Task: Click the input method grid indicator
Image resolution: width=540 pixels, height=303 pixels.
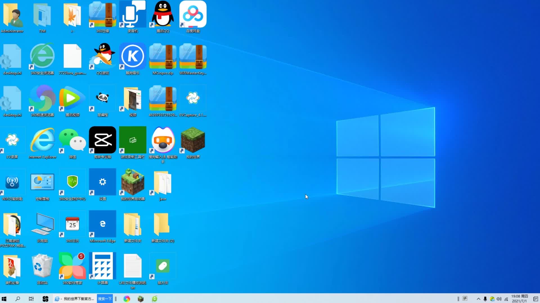Action: point(465,299)
